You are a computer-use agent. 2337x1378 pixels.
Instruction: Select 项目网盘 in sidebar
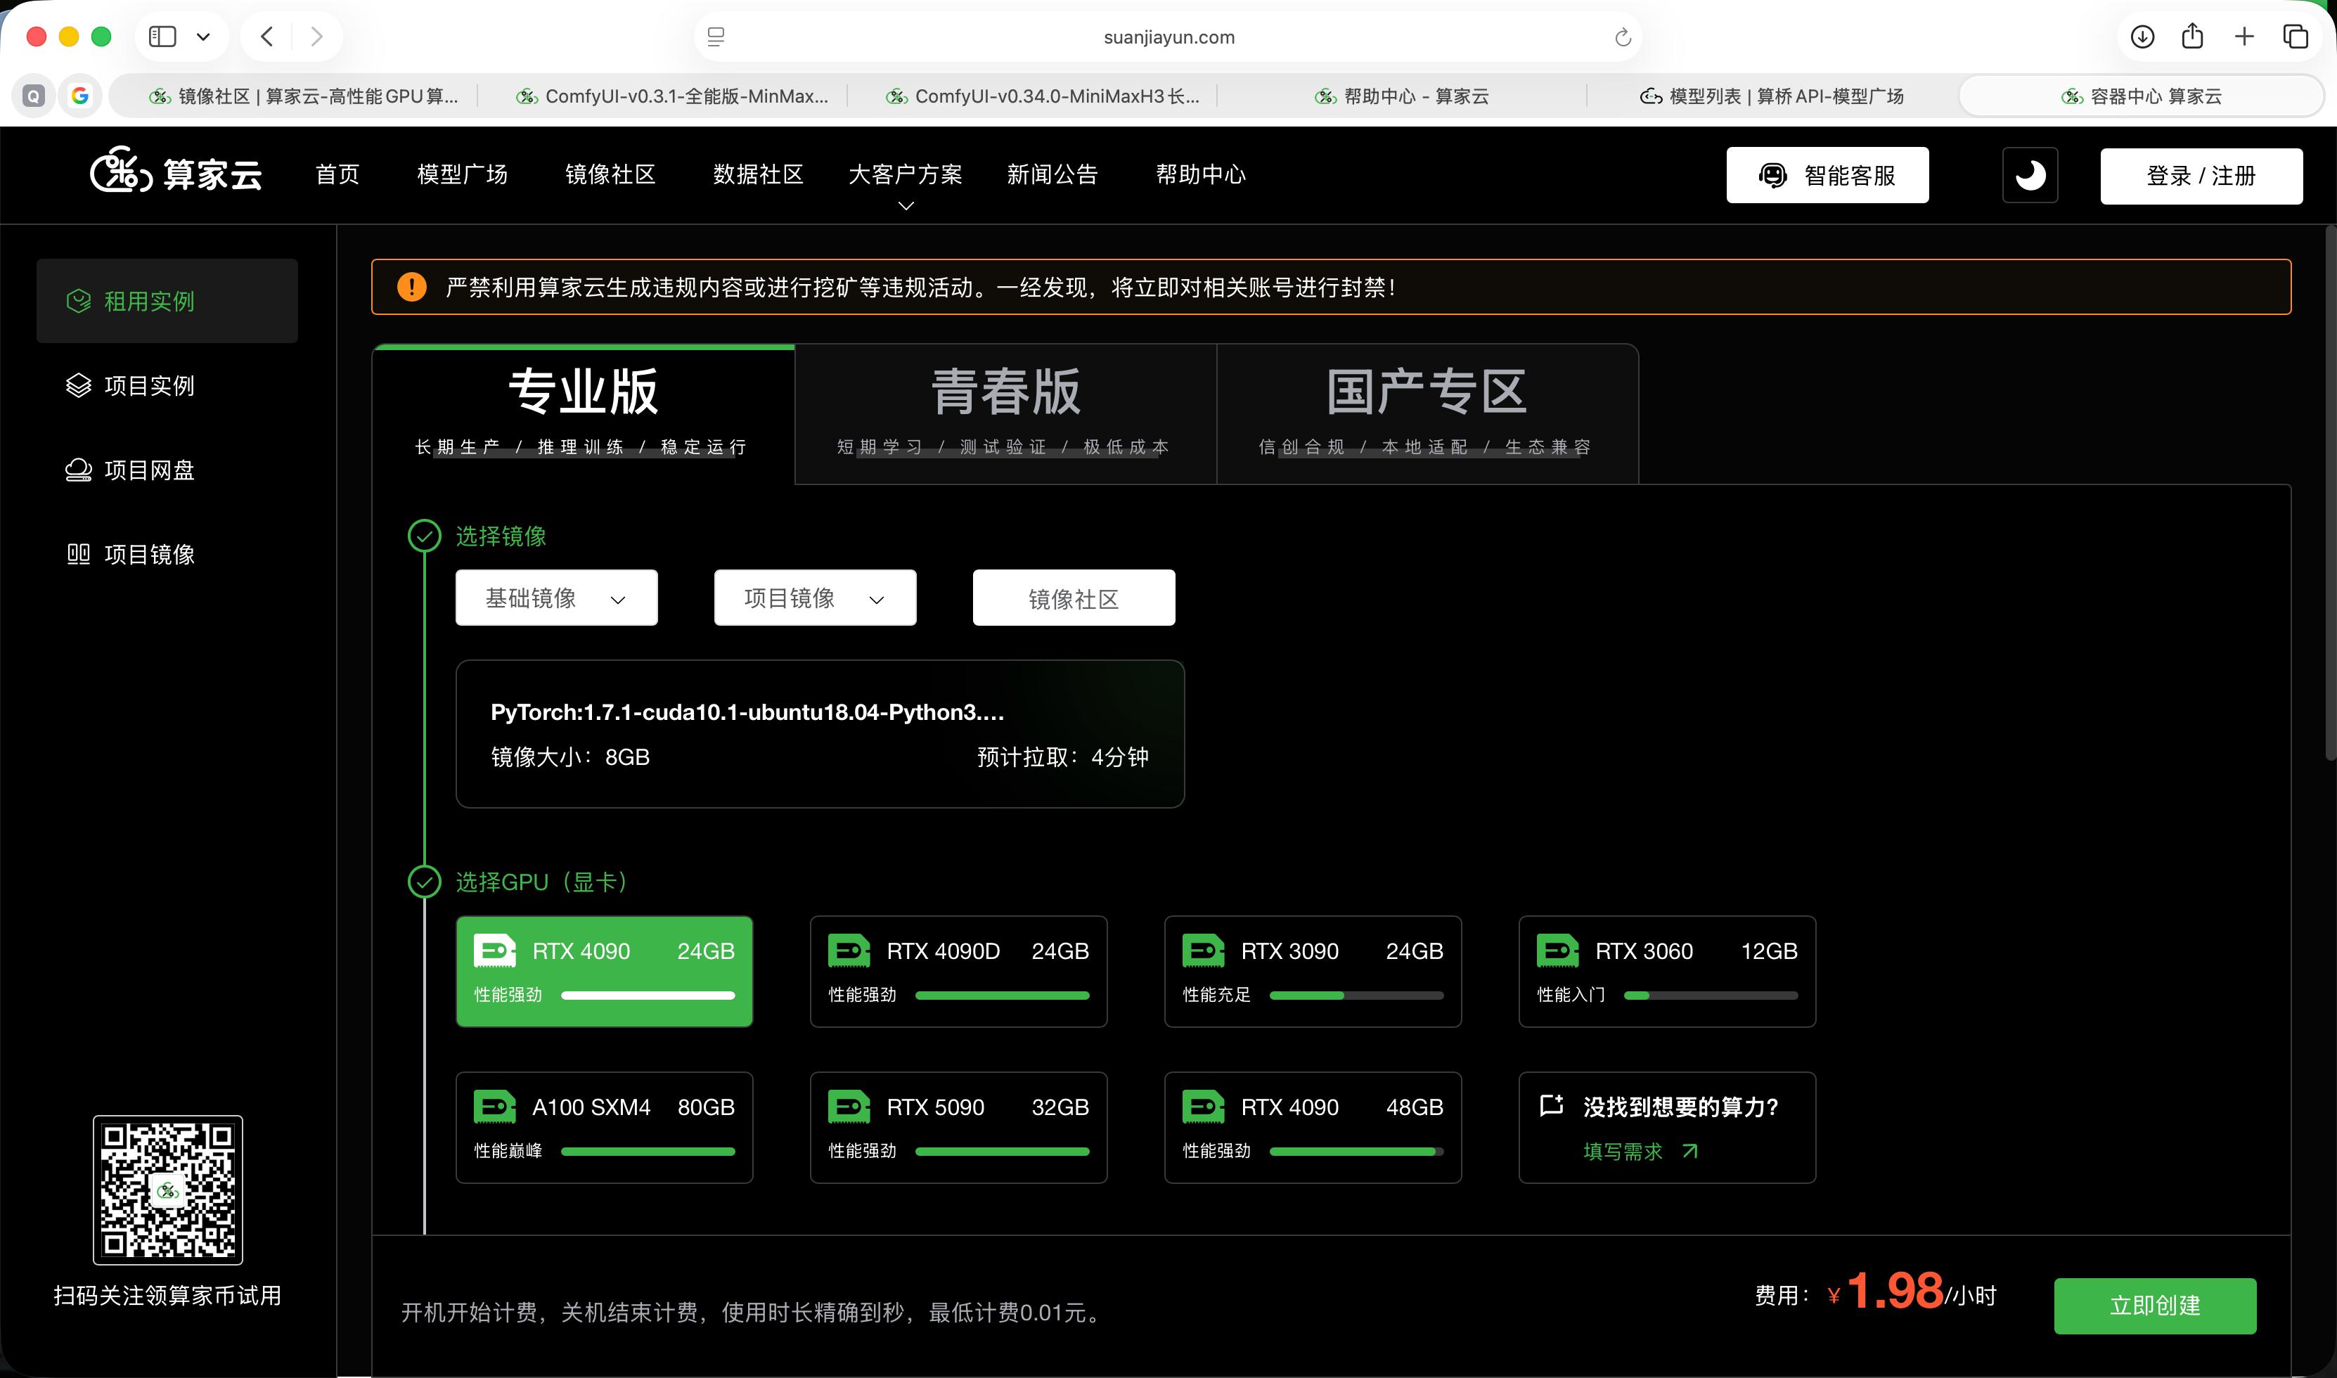(x=167, y=470)
